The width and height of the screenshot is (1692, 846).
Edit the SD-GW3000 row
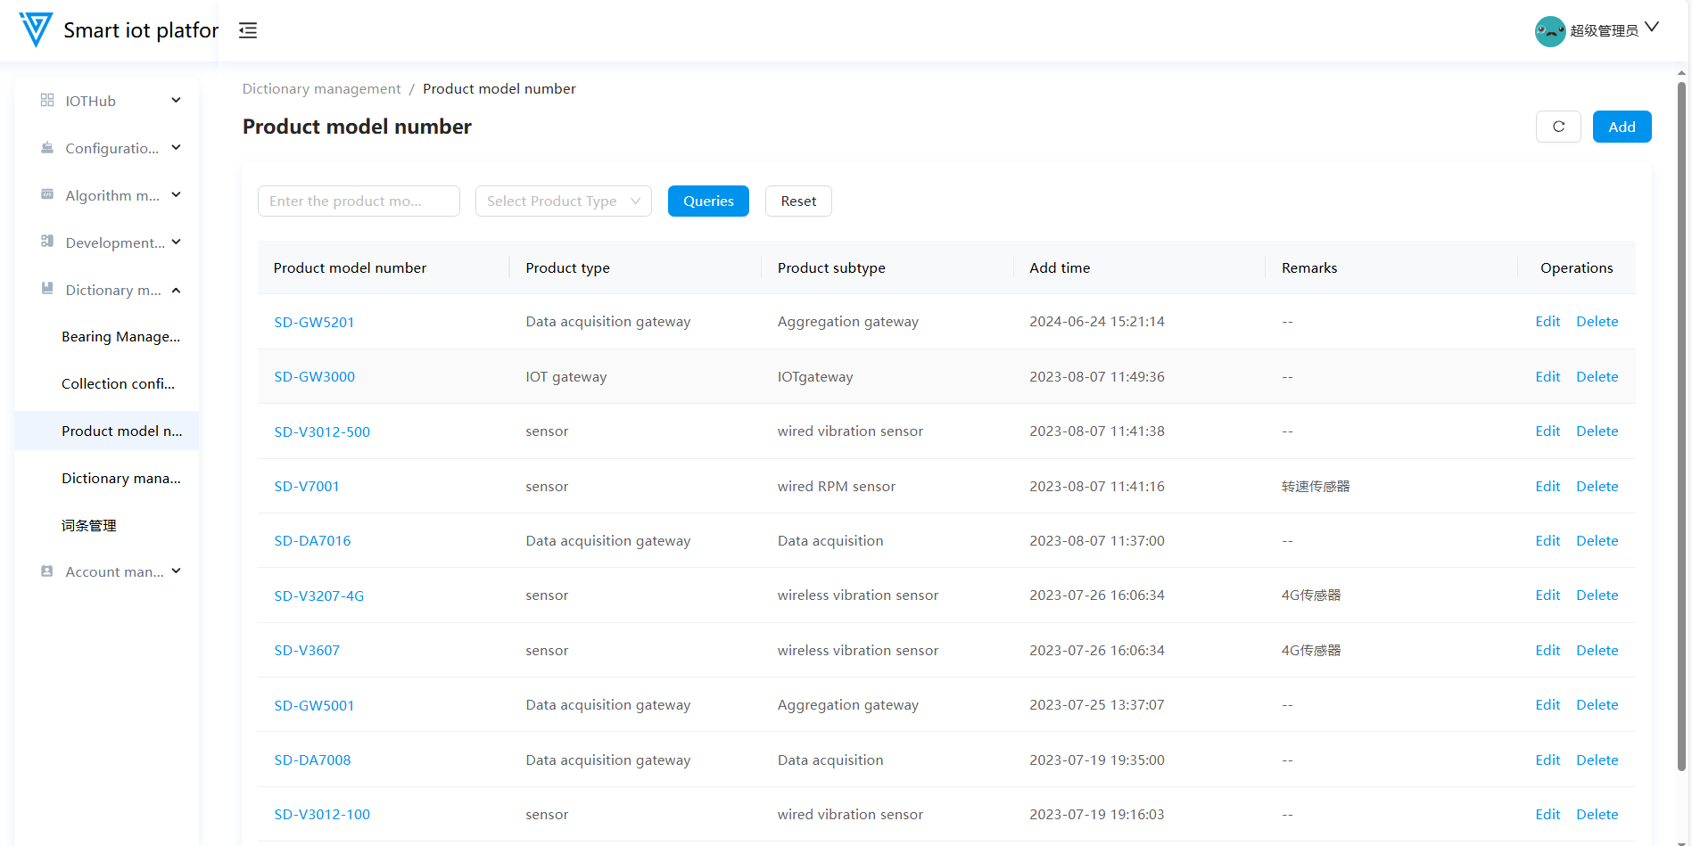click(1548, 377)
